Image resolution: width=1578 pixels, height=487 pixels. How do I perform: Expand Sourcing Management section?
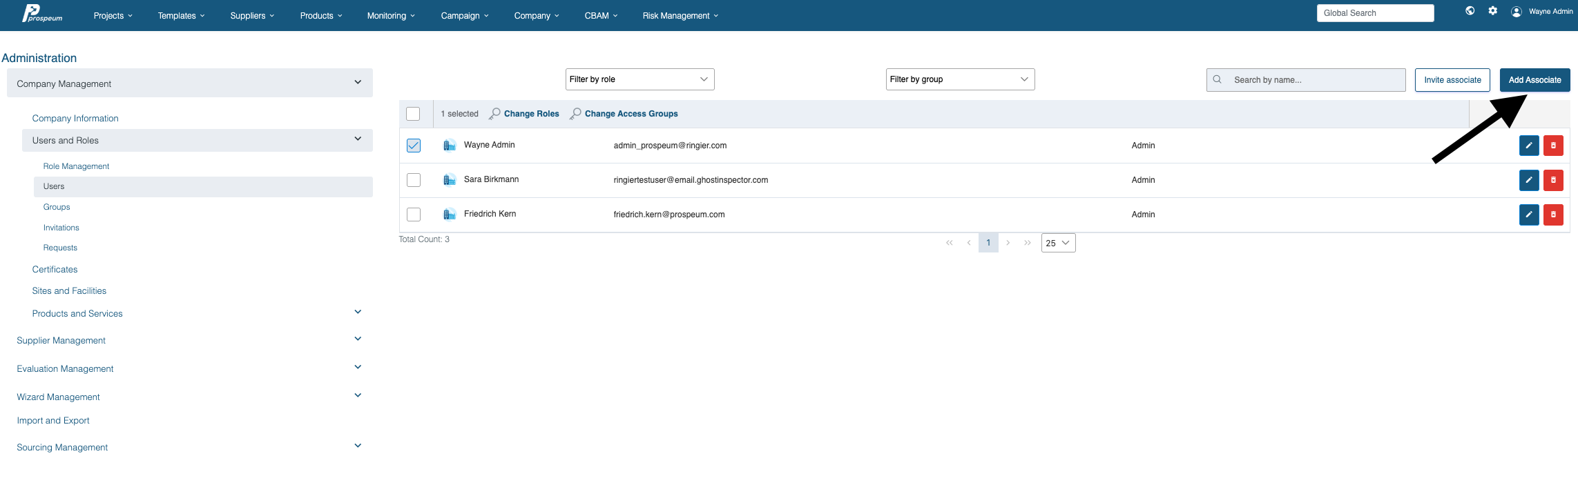pos(358,446)
